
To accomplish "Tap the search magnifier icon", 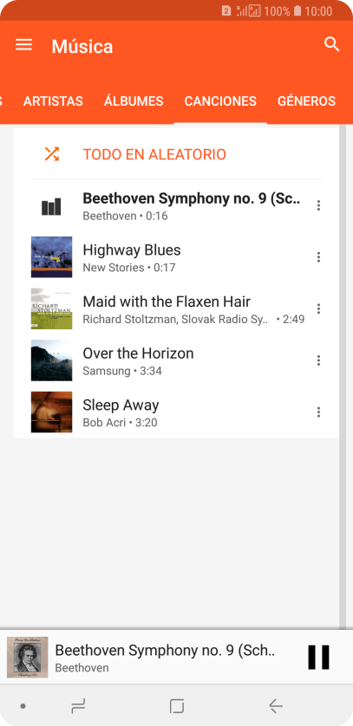I will pos(331,44).
